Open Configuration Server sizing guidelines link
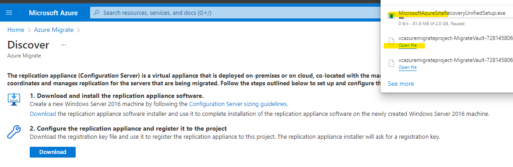This screenshot has height=167, width=513. (239, 104)
